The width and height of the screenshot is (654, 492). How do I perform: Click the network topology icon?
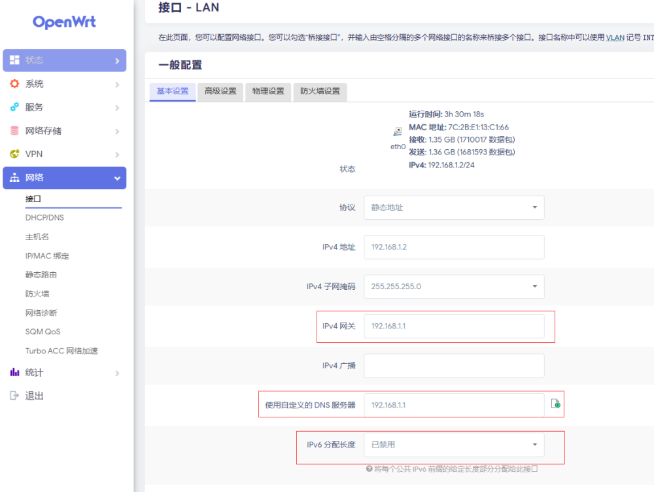click(14, 178)
